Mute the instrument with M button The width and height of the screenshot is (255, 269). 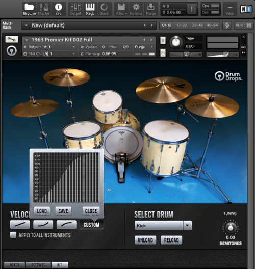(163, 53)
